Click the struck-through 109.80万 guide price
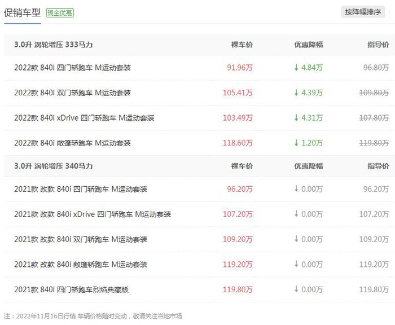 click(x=374, y=93)
